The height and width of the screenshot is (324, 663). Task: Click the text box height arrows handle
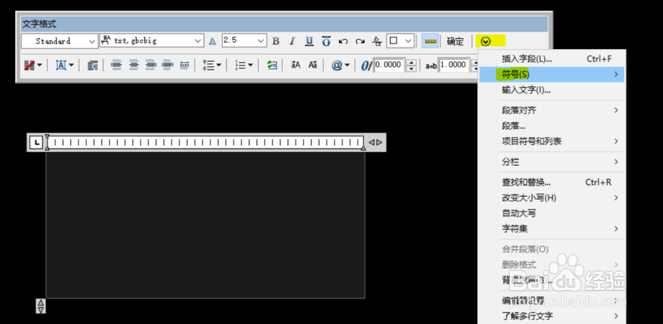(40, 306)
